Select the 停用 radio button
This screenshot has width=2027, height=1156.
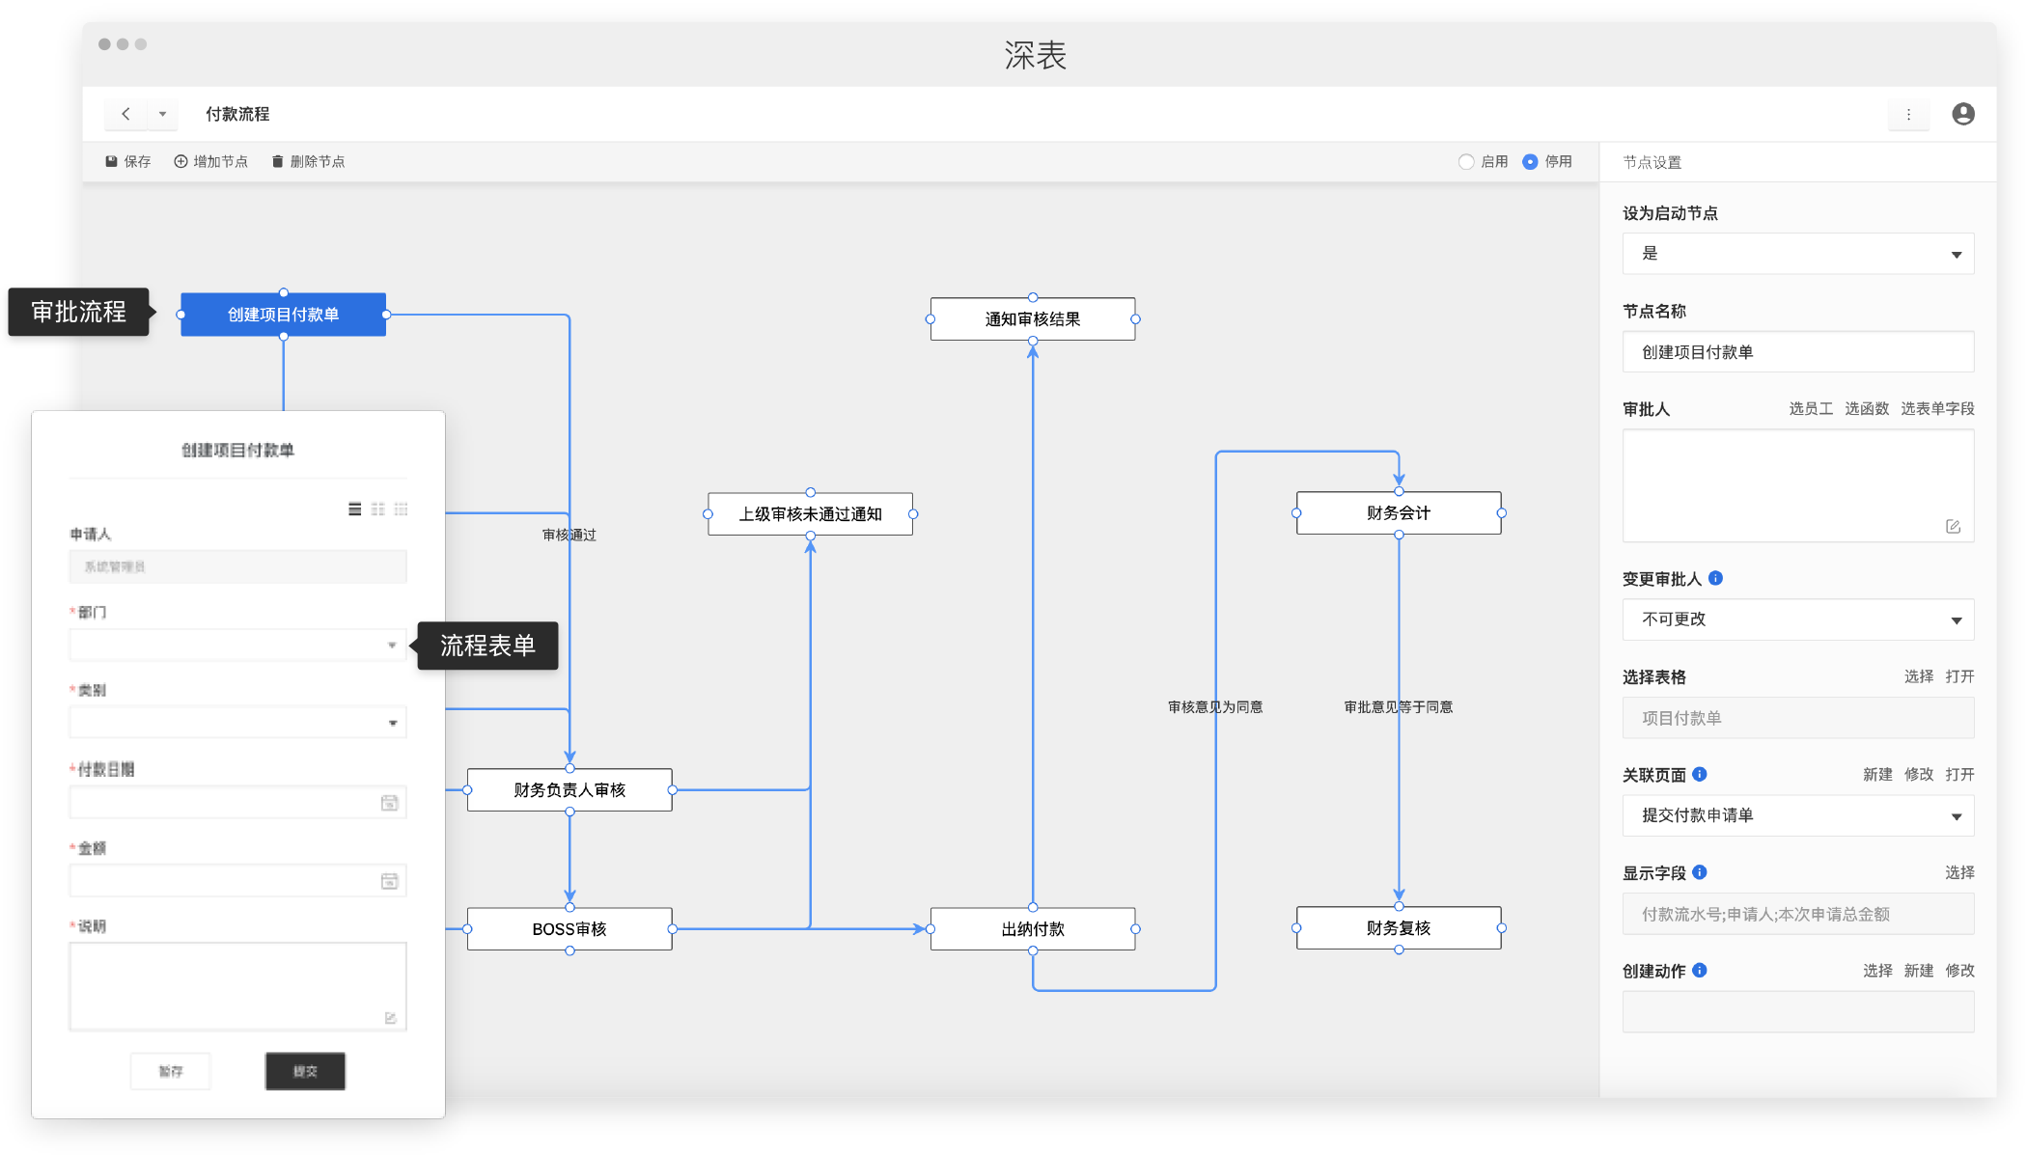(1530, 161)
